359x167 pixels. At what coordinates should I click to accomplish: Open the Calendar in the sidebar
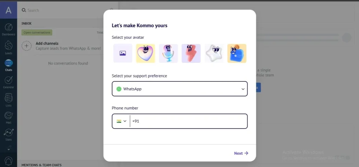tap(8, 82)
